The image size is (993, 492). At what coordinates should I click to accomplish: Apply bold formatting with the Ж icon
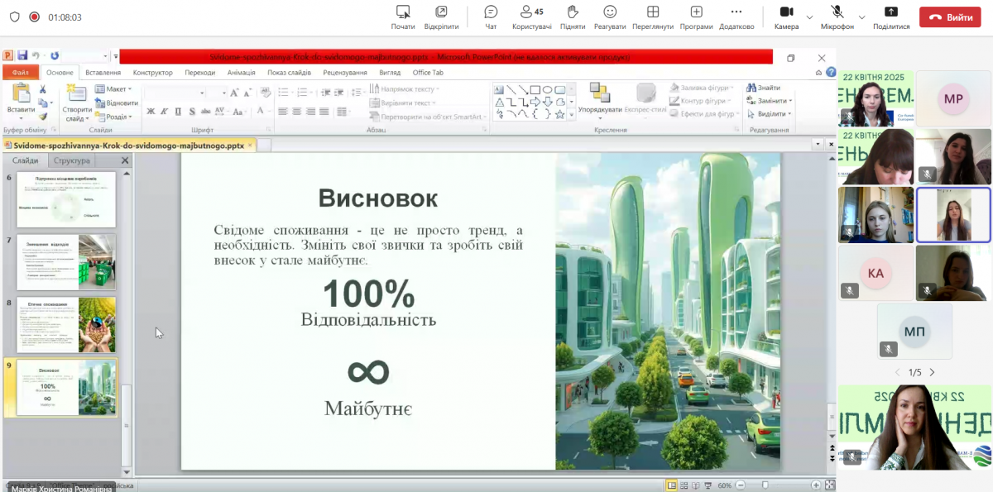151,111
